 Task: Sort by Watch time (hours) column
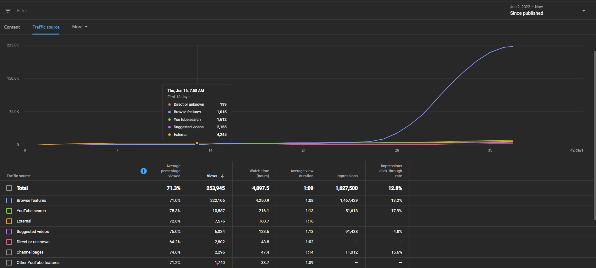259,174
